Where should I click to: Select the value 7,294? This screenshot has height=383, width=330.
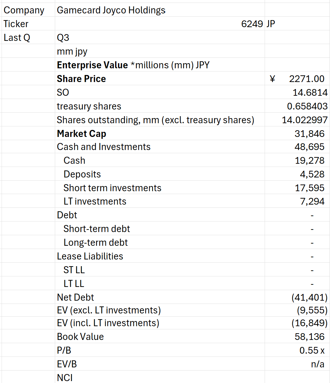(312, 201)
